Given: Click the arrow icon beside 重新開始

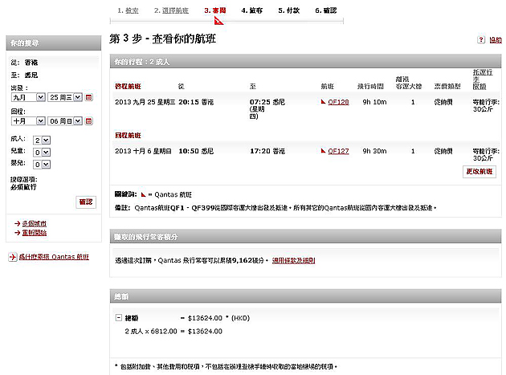Looking at the screenshot, I should (x=18, y=233).
